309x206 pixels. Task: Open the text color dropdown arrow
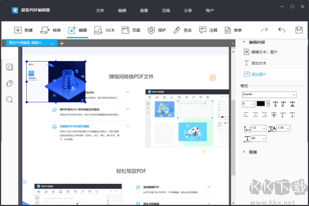tap(268, 104)
